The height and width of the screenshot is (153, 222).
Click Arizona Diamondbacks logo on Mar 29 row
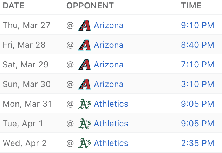[x=84, y=65]
